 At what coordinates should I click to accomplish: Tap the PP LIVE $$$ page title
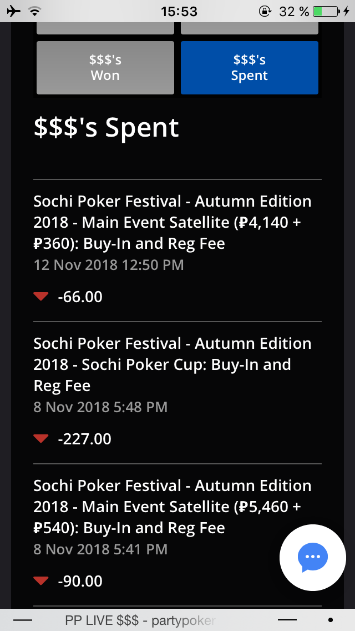point(140,620)
